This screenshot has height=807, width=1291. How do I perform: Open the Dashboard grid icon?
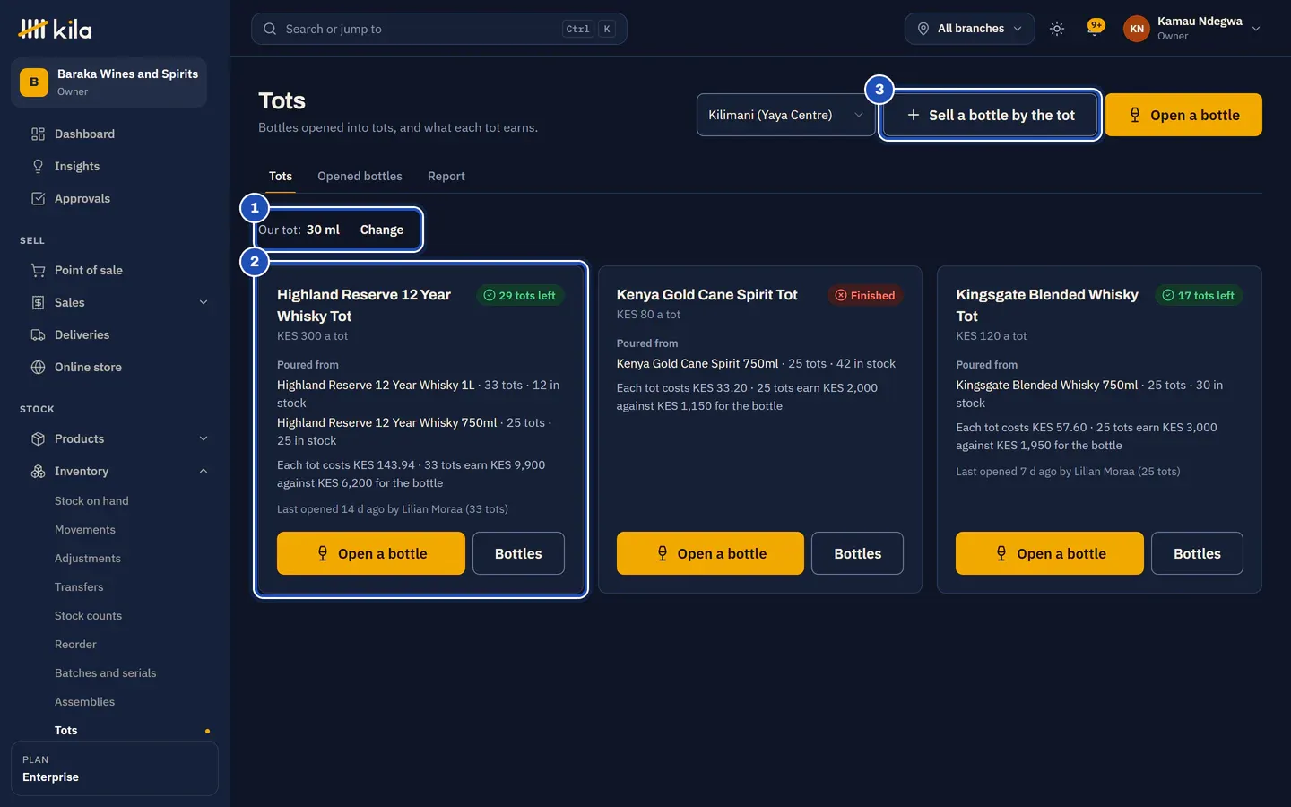click(x=38, y=134)
